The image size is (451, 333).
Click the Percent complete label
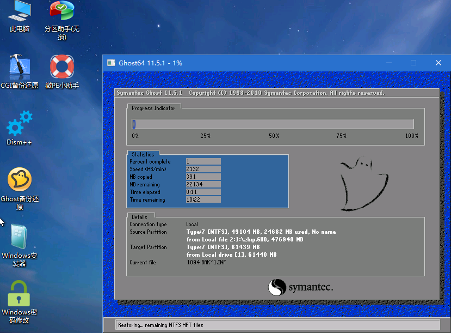150,162
